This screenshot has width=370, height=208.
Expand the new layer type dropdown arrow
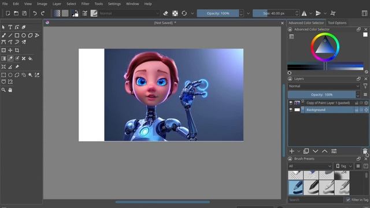pos(298,151)
